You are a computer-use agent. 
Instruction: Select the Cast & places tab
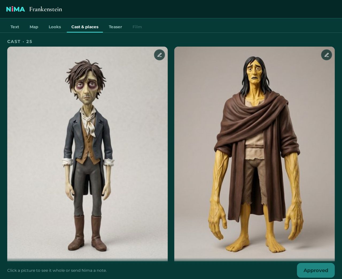pos(85,27)
